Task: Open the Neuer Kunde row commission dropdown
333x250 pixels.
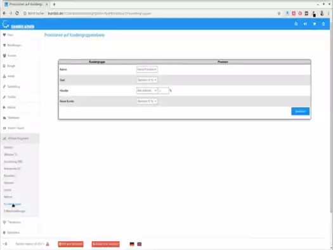Action: 147,102
